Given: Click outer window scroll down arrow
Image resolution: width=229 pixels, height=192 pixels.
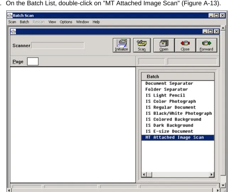Looking at the screenshot, I should pos(223,185).
